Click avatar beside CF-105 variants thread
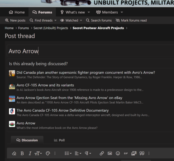 (12, 86)
